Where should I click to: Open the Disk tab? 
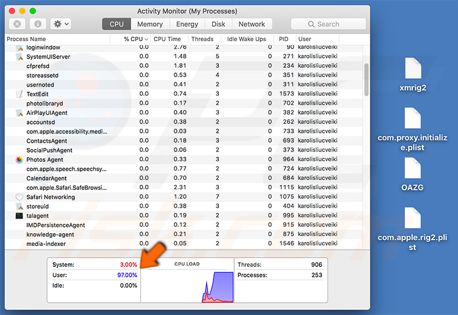[x=219, y=24]
